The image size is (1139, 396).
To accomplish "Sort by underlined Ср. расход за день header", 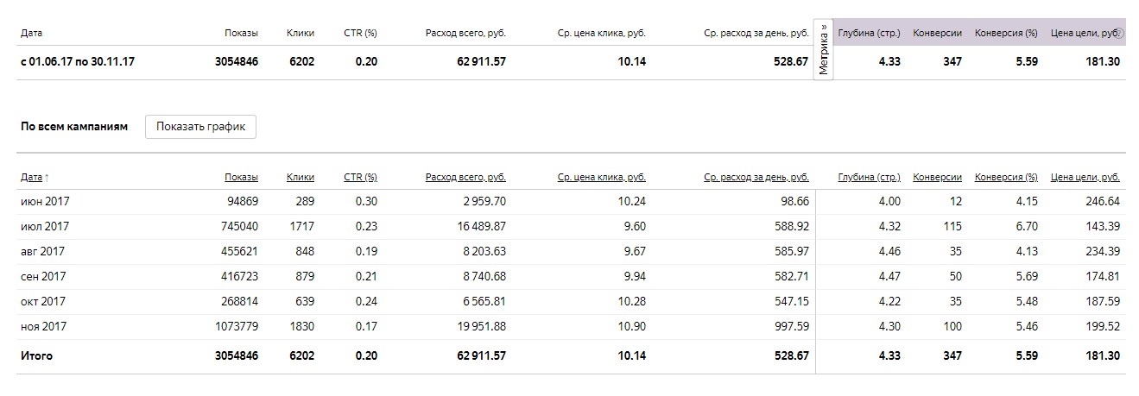I will (x=756, y=177).
